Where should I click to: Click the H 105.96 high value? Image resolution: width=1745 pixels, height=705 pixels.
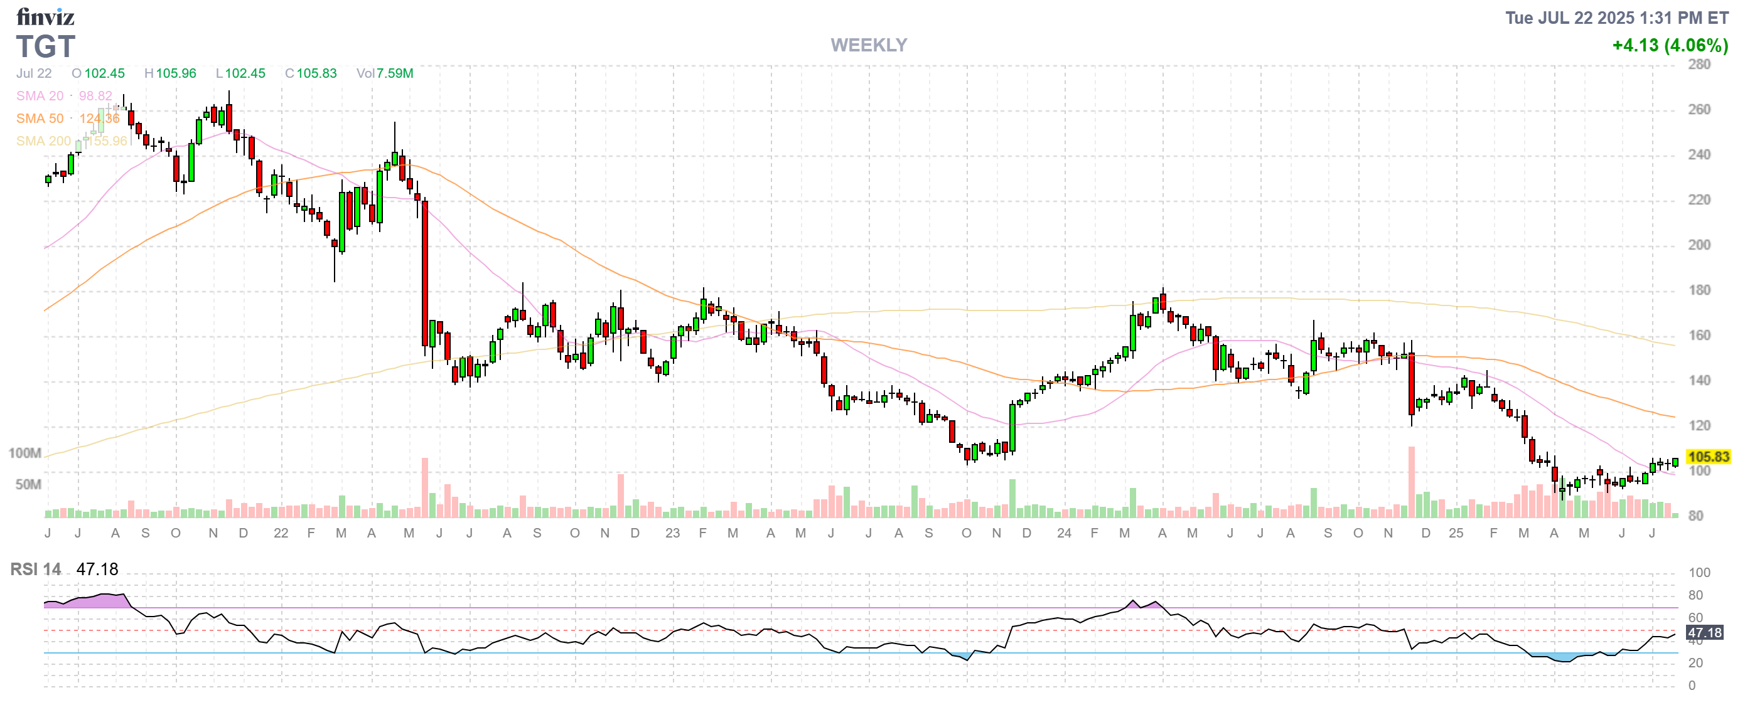click(x=170, y=73)
